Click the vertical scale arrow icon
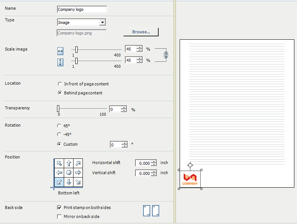 [x=60, y=62]
